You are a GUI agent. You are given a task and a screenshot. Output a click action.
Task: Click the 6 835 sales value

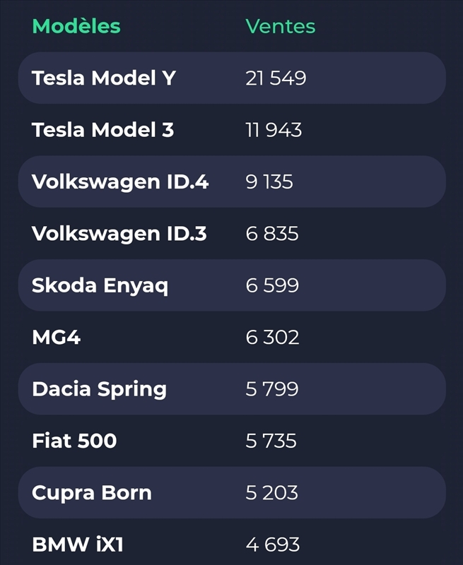click(272, 234)
